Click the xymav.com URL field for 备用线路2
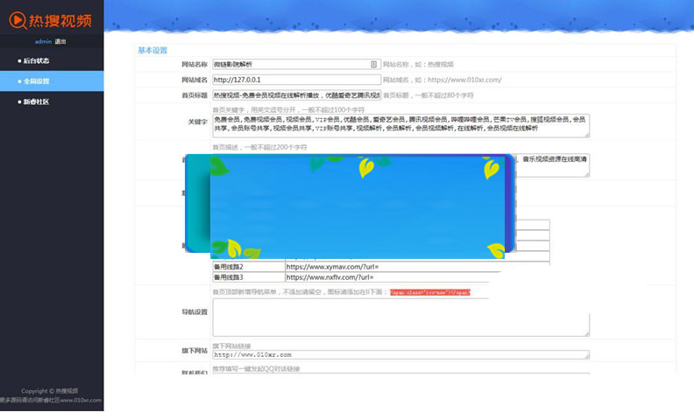Image resolution: width=694 pixels, height=412 pixels. [x=391, y=266]
